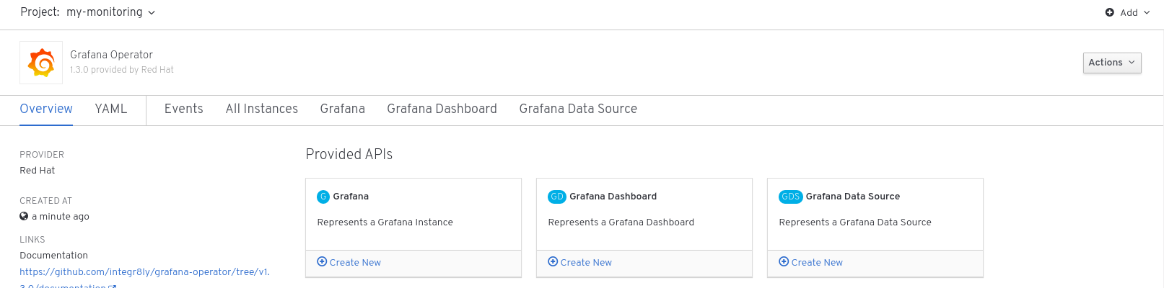Screen dimensions: 1164x288
Task: Open the All Instances tab
Action: coord(262,109)
